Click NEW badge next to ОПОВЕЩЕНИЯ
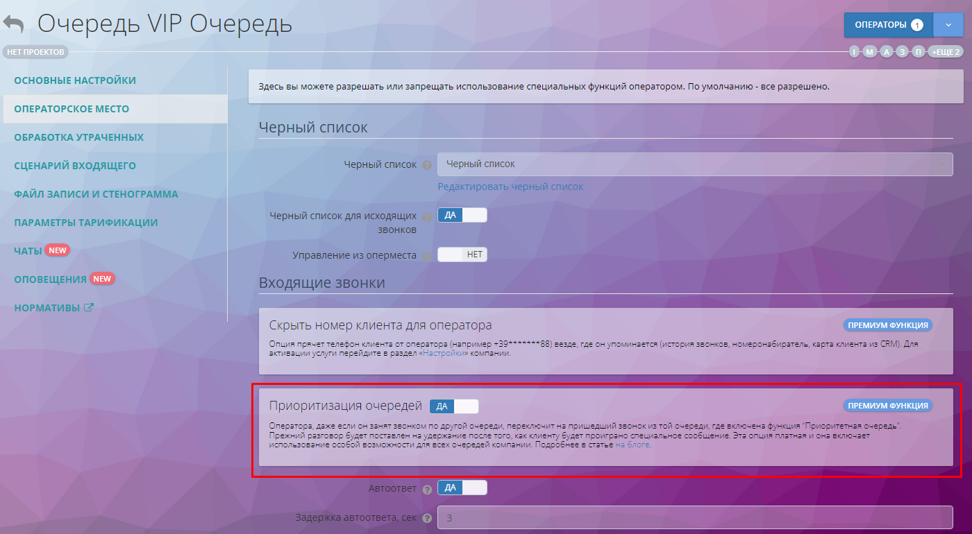The image size is (972, 534). click(x=102, y=279)
